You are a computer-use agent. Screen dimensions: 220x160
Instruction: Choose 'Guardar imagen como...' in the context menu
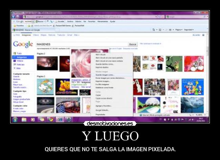point(112,75)
